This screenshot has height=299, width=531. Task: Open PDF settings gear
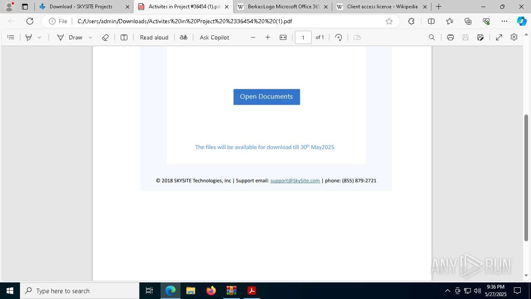pyautogui.click(x=514, y=37)
